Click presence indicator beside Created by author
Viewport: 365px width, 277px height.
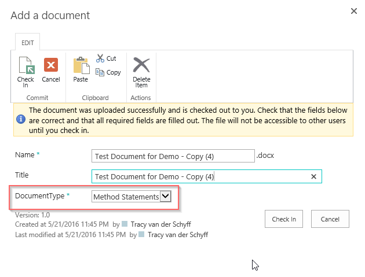pos(125,224)
